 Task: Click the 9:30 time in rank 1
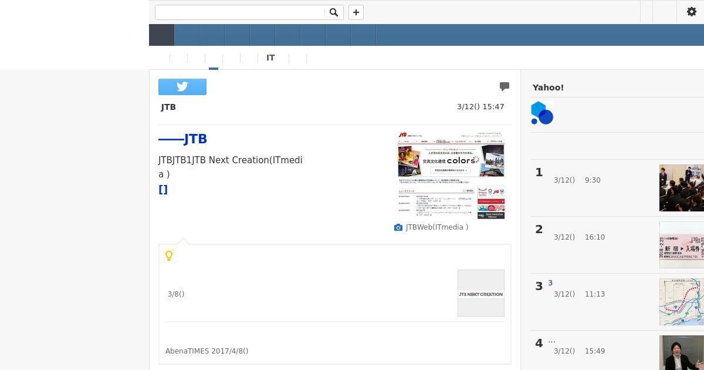point(593,180)
